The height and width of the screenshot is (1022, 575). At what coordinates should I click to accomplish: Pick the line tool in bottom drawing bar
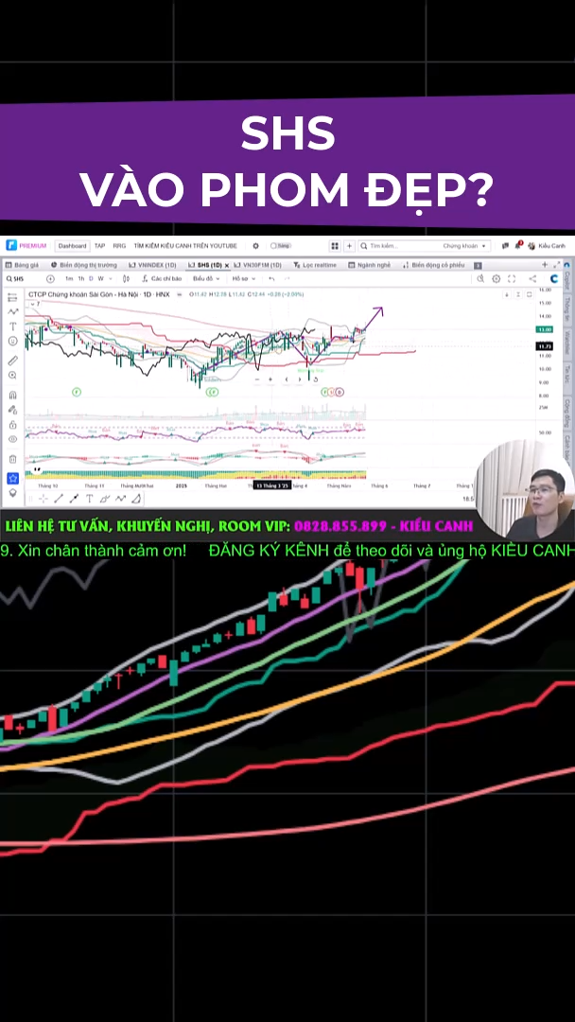59,499
